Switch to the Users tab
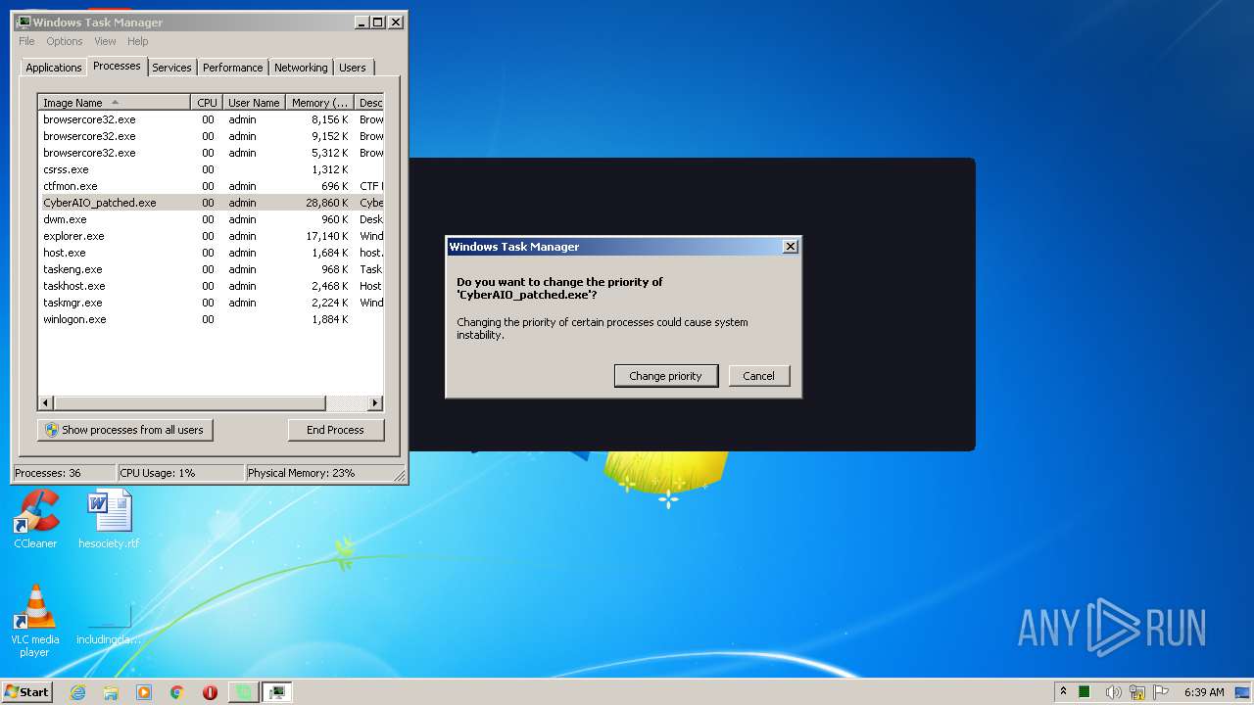 pyautogui.click(x=353, y=68)
